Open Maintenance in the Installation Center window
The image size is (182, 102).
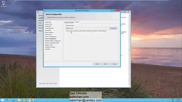click(x=41, y=20)
